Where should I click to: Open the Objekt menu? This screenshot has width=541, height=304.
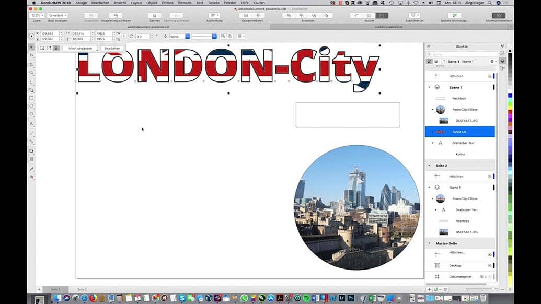tap(152, 3)
